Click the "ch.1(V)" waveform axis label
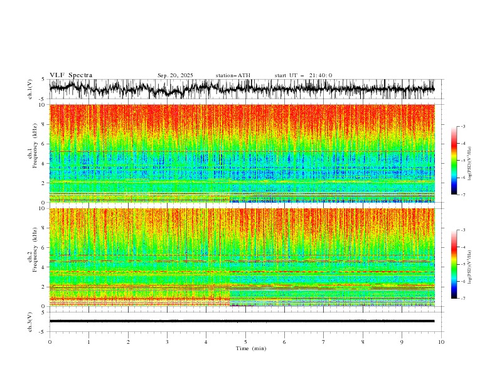The image size is (497, 384). point(30,89)
